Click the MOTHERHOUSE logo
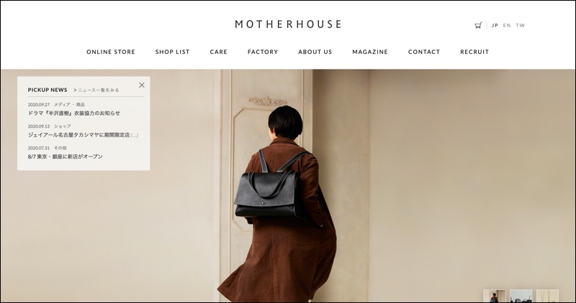 click(x=289, y=24)
